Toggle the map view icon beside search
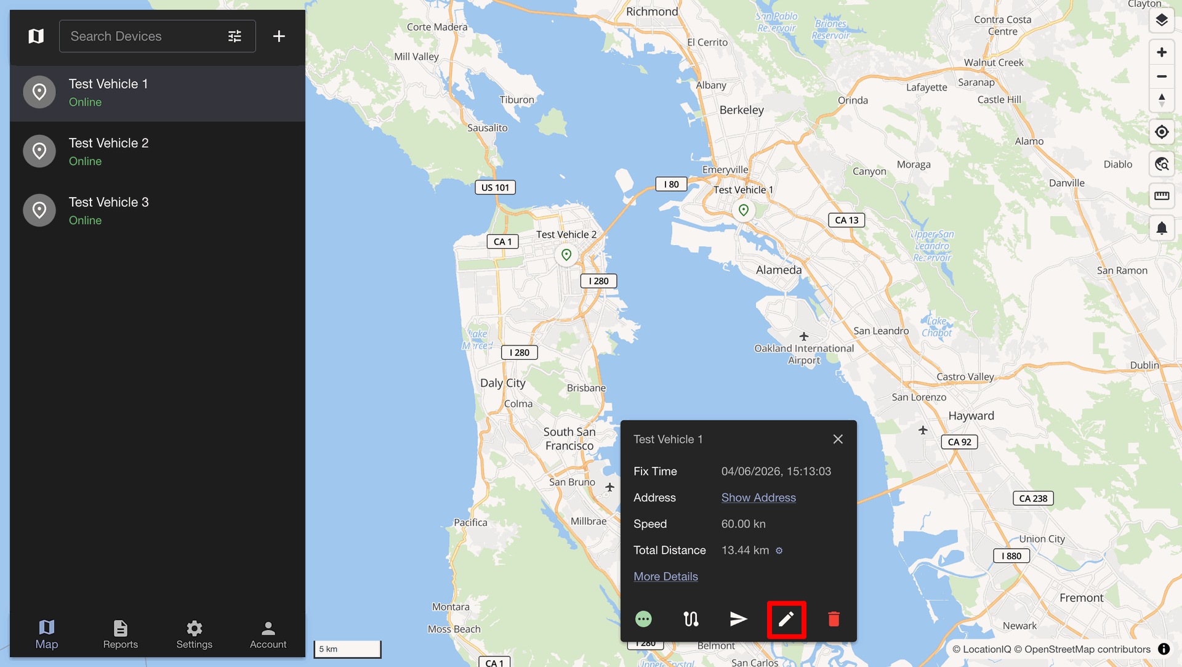1182x667 pixels. coord(36,36)
